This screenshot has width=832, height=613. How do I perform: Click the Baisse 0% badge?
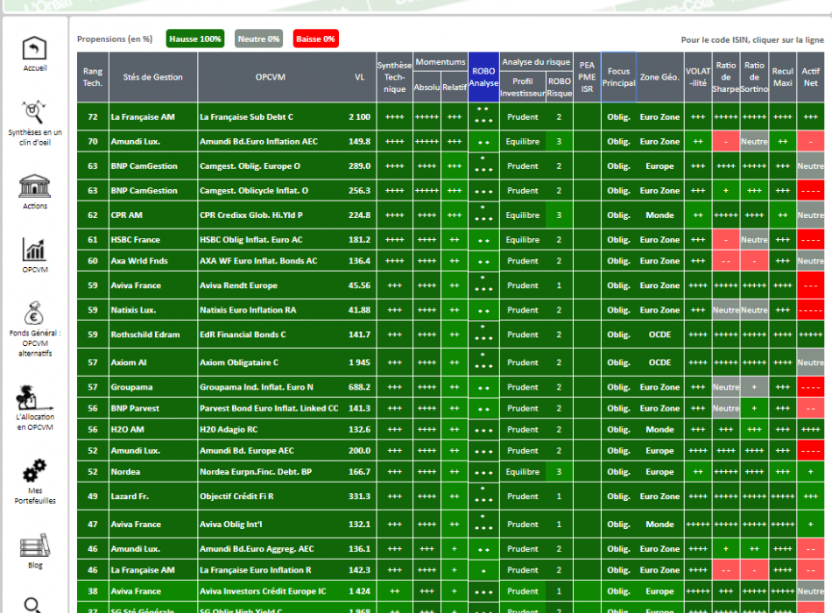(x=315, y=39)
